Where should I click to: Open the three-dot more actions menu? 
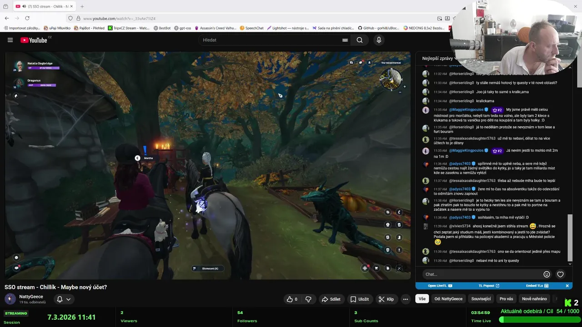[x=405, y=299]
